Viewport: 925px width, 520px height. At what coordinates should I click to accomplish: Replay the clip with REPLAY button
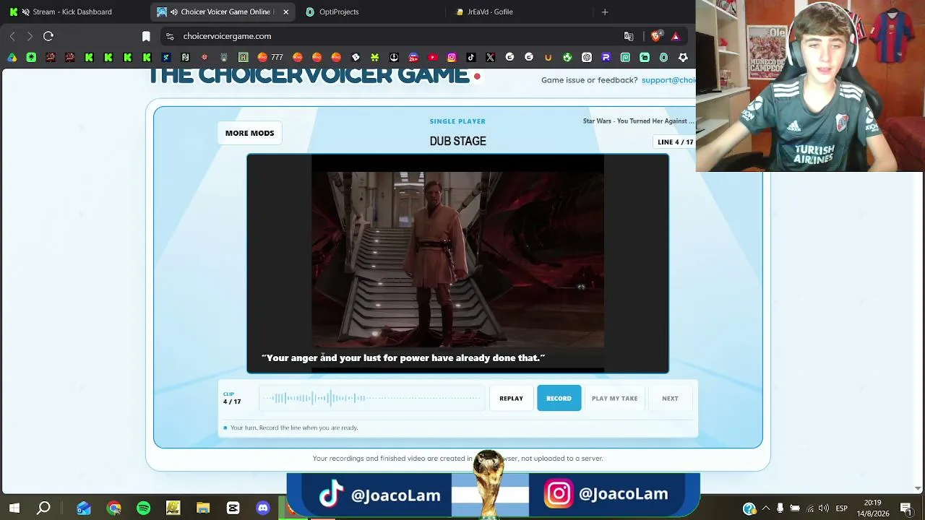pos(511,398)
